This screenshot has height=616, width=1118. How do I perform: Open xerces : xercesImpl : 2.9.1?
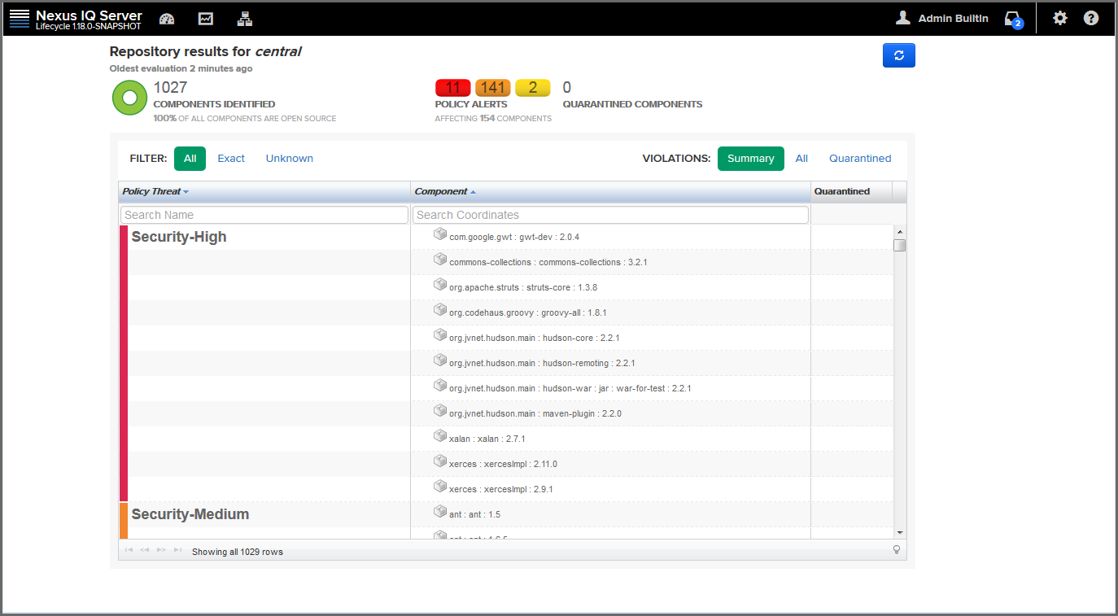coord(501,489)
